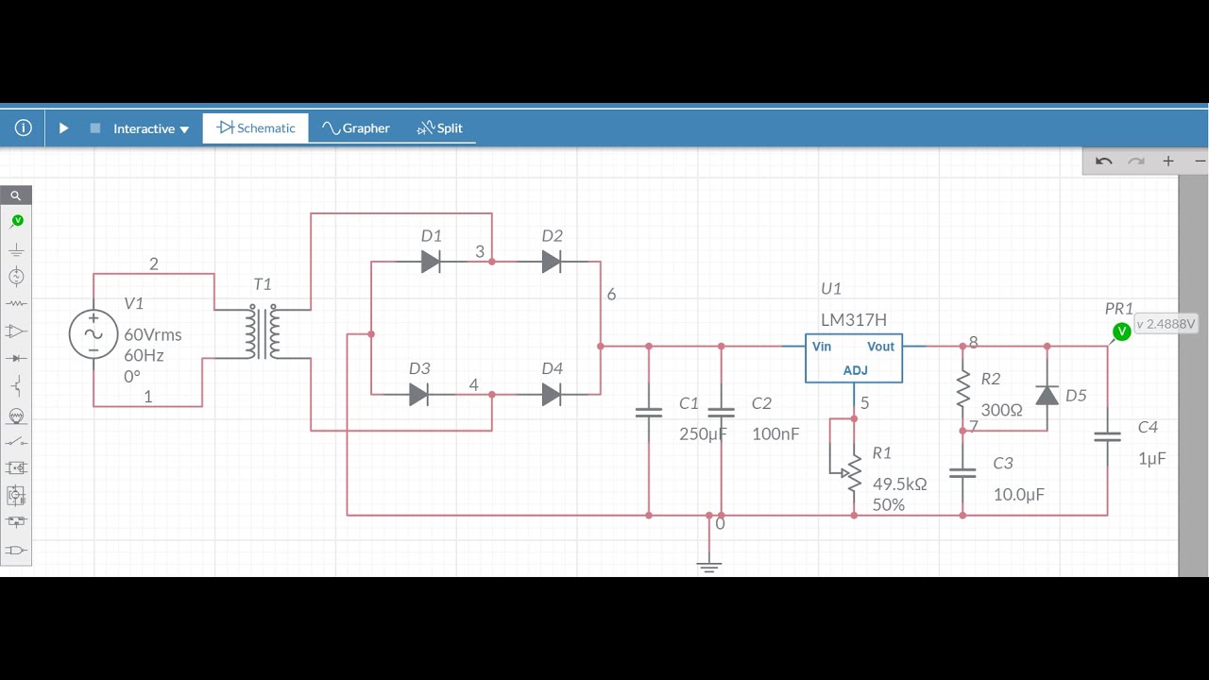Select the PR1 voltage probe marker

[x=1121, y=331]
